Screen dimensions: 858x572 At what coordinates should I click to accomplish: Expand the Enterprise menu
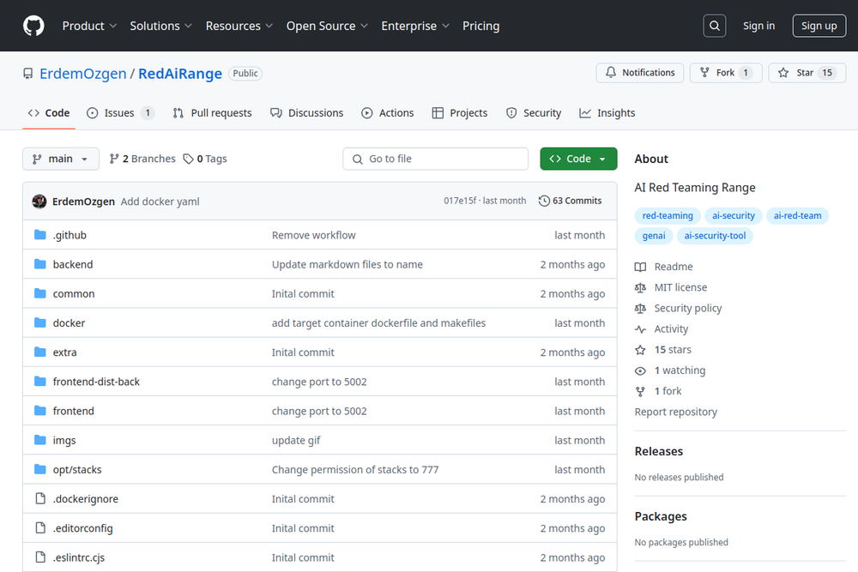click(x=415, y=26)
